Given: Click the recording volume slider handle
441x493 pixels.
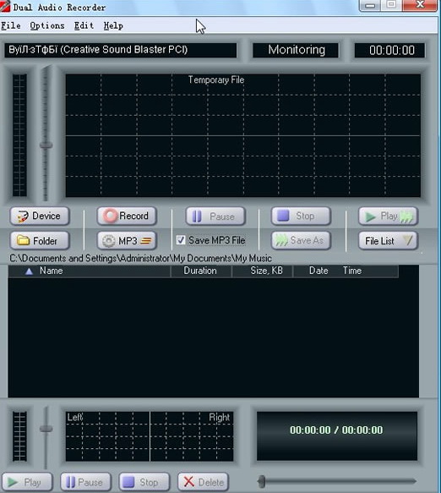Looking at the screenshot, I should 46,145.
